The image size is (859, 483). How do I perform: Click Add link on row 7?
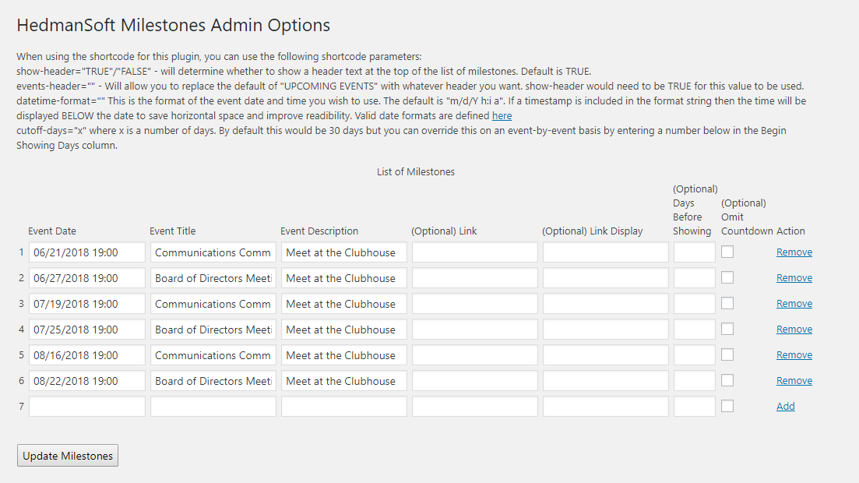pyautogui.click(x=785, y=406)
